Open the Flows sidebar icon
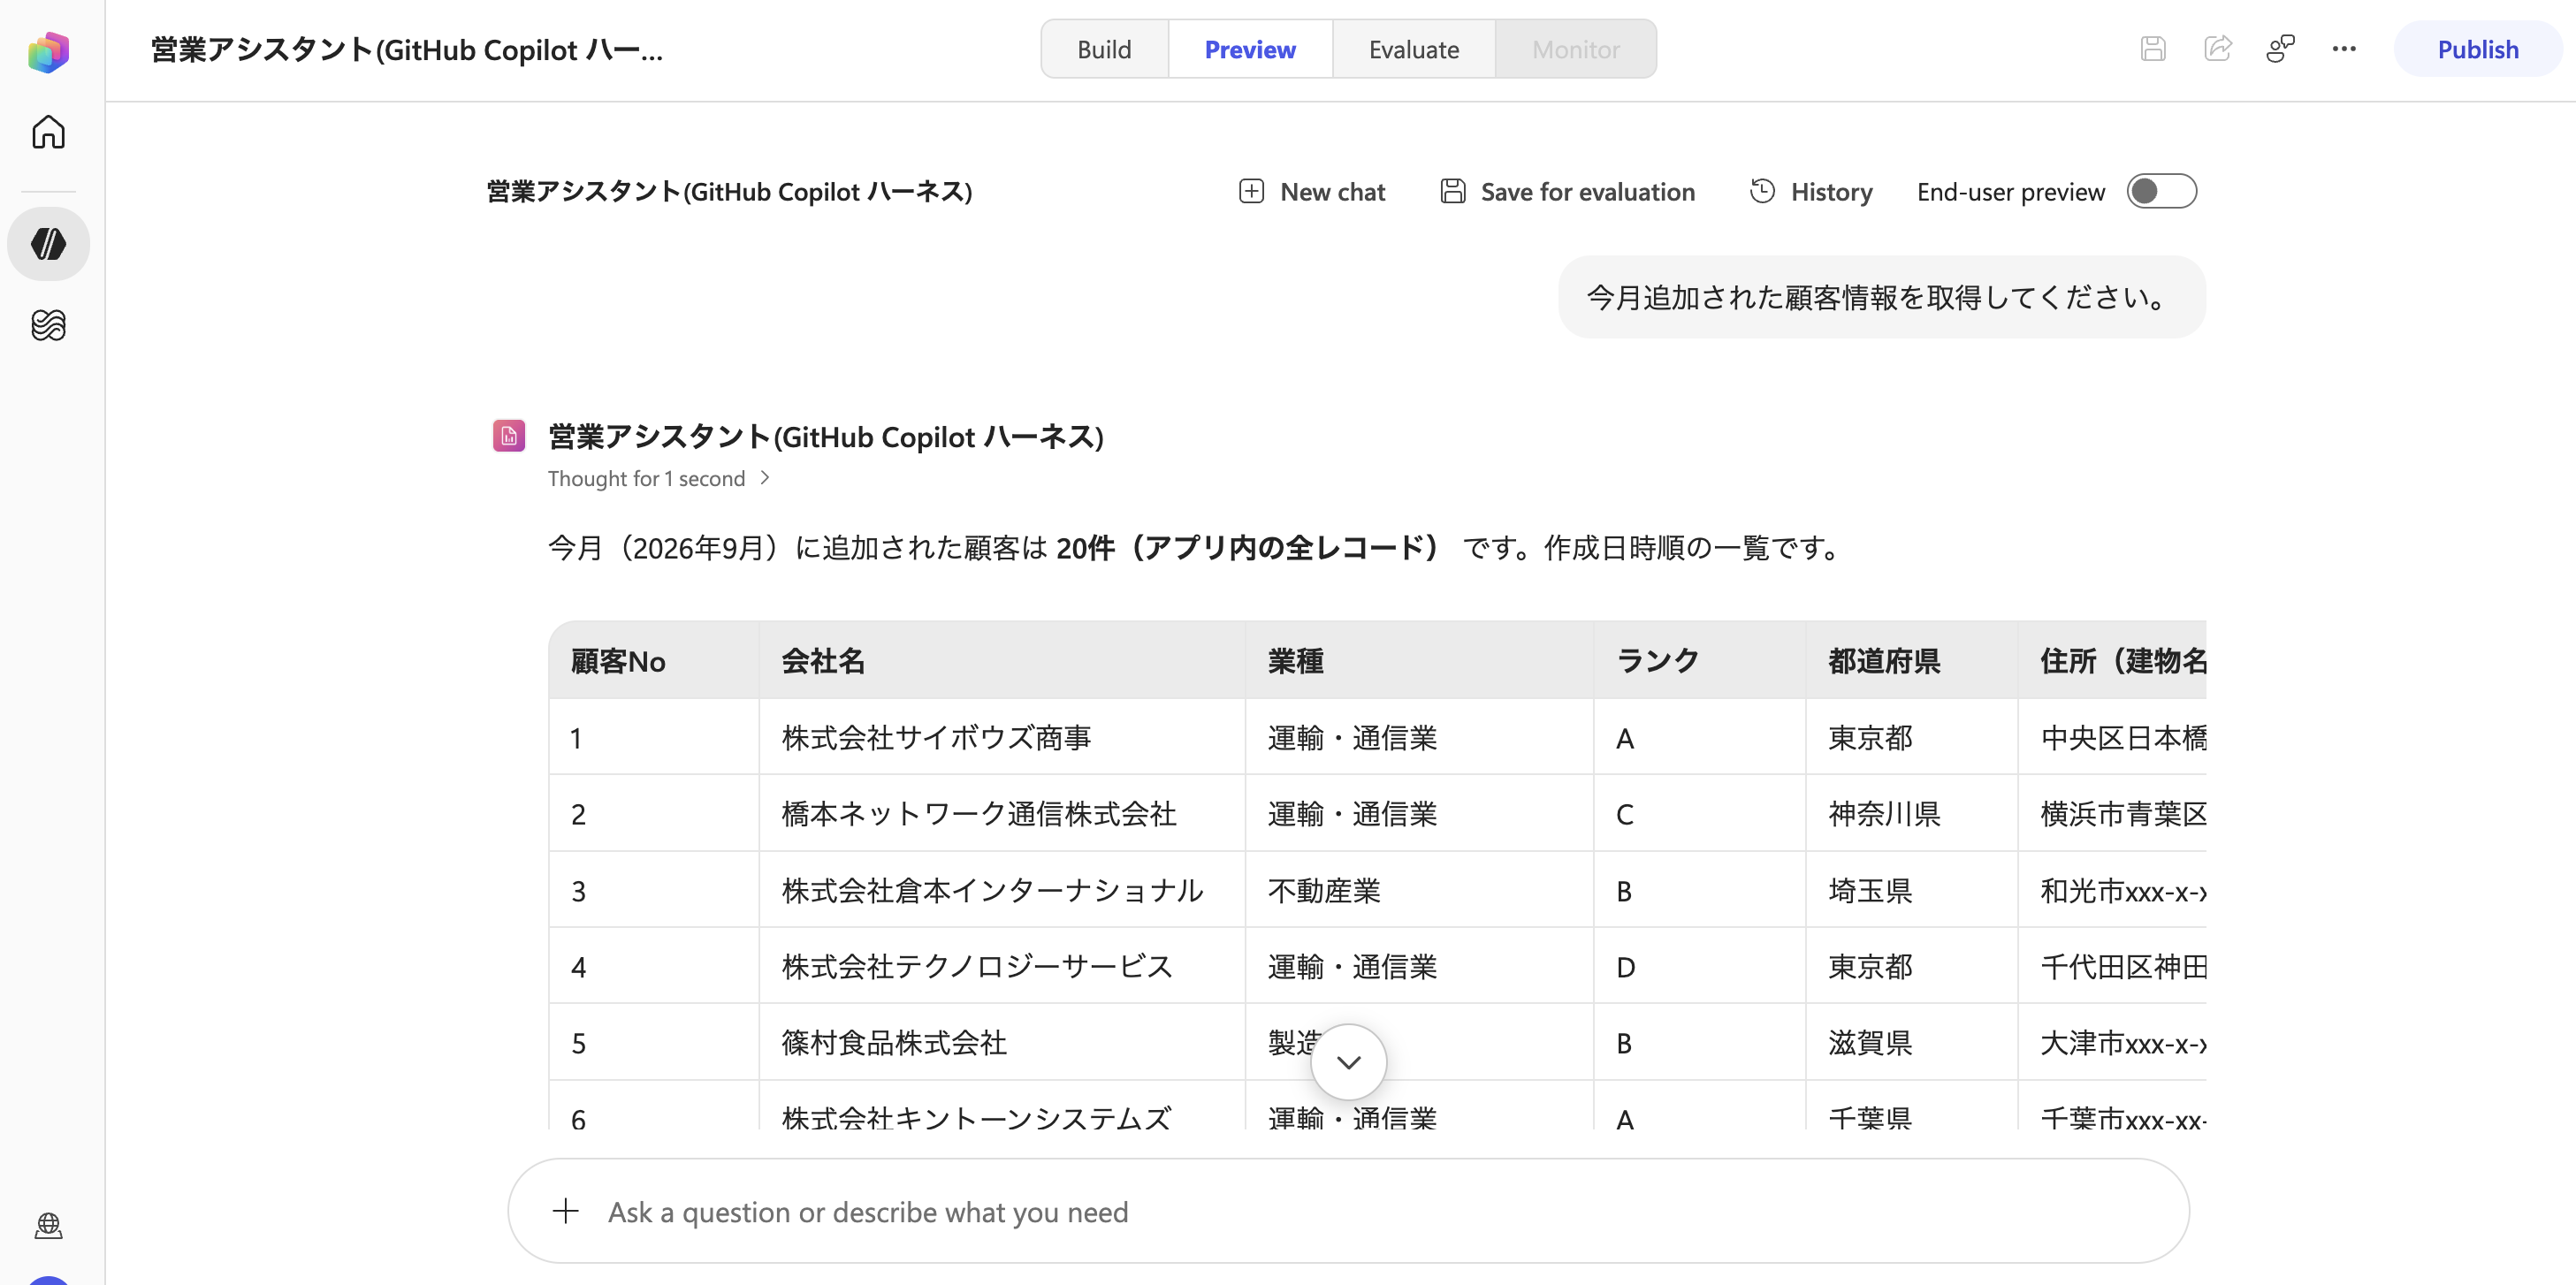The height and width of the screenshot is (1285, 2576). 48,325
